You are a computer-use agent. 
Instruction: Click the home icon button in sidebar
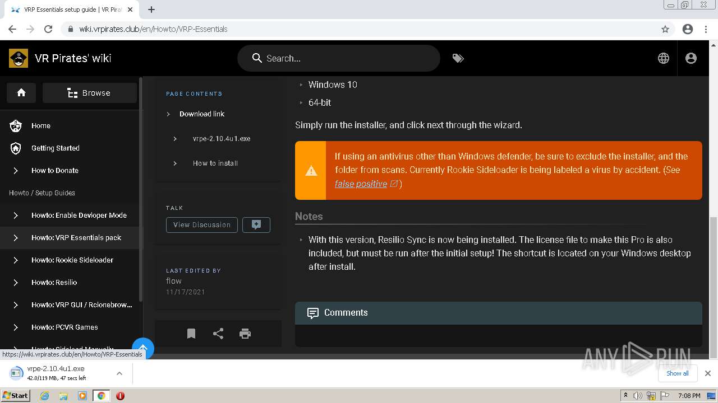(x=21, y=93)
